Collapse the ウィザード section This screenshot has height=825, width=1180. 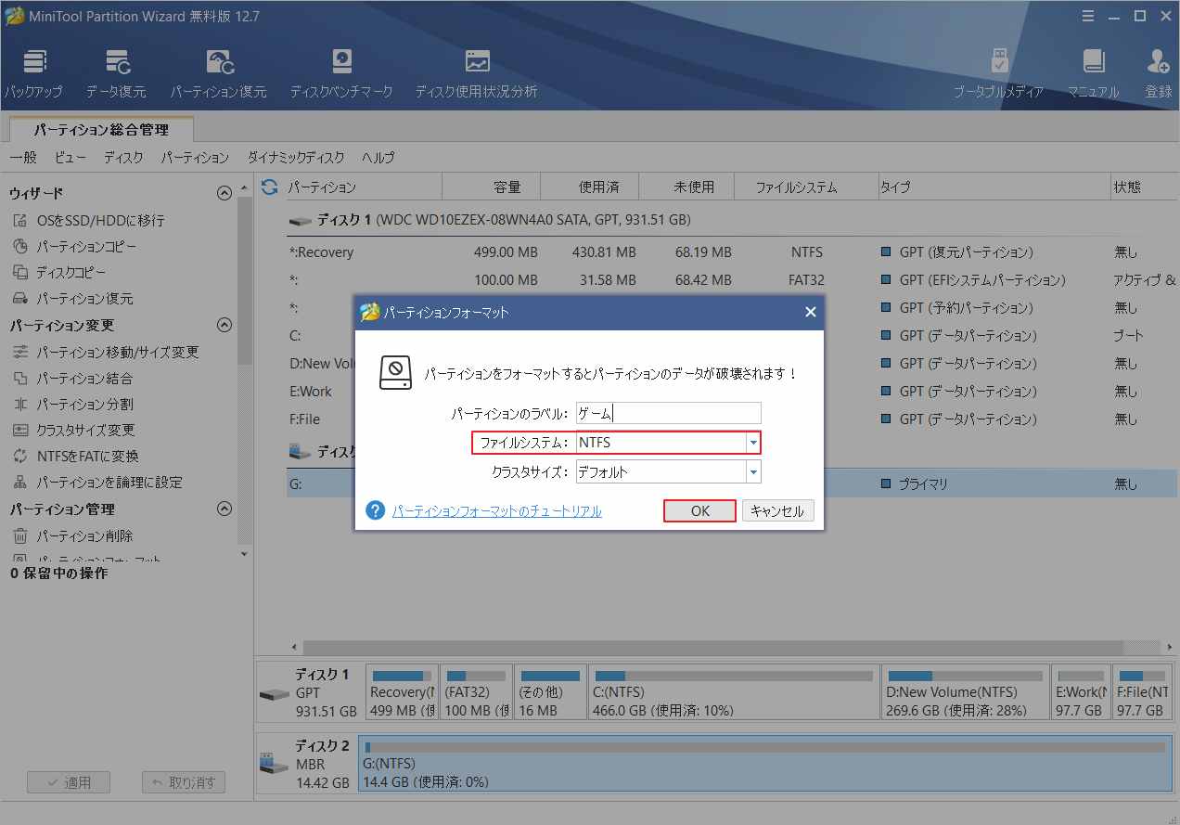point(224,192)
